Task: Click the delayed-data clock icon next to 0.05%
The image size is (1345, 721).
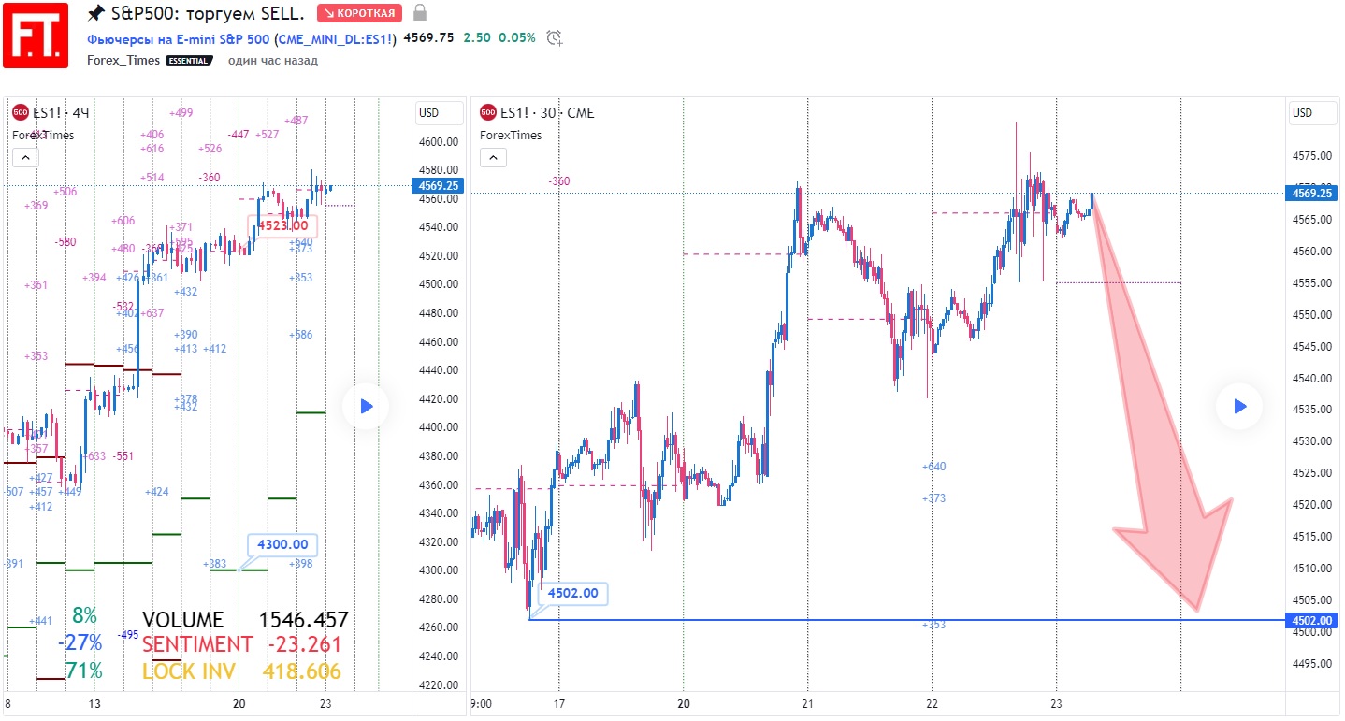Action: click(x=555, y=38)
